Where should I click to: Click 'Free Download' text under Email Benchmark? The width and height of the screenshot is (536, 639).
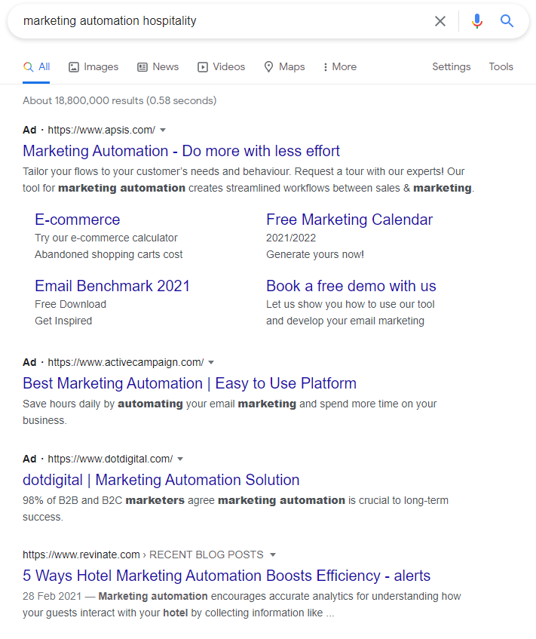70,305
